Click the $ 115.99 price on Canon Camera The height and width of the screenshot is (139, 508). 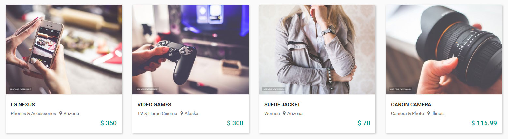click(x=484, y=123)
